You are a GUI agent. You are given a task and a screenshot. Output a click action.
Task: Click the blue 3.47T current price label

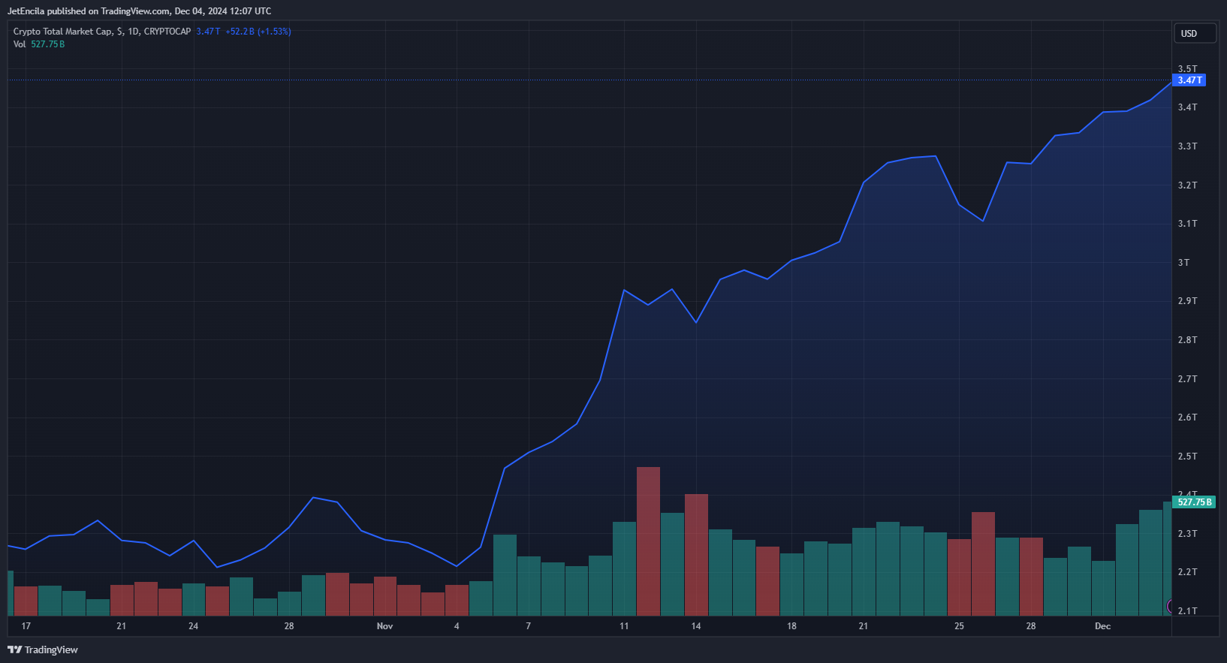1189,80
